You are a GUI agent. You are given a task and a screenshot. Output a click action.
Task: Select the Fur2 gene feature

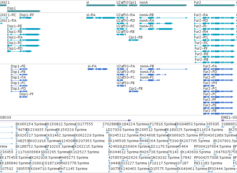[x=215, y=5]
